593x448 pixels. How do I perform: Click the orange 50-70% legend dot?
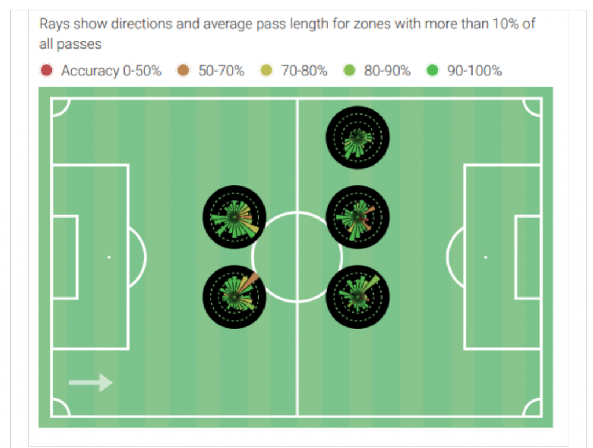pos(183,70)
